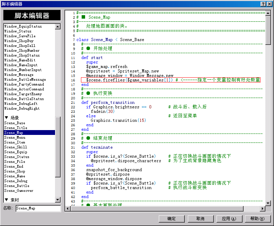Click code editor scroll up arrow
The height and width of the screenshot is (226, 274).
(268, 13)
